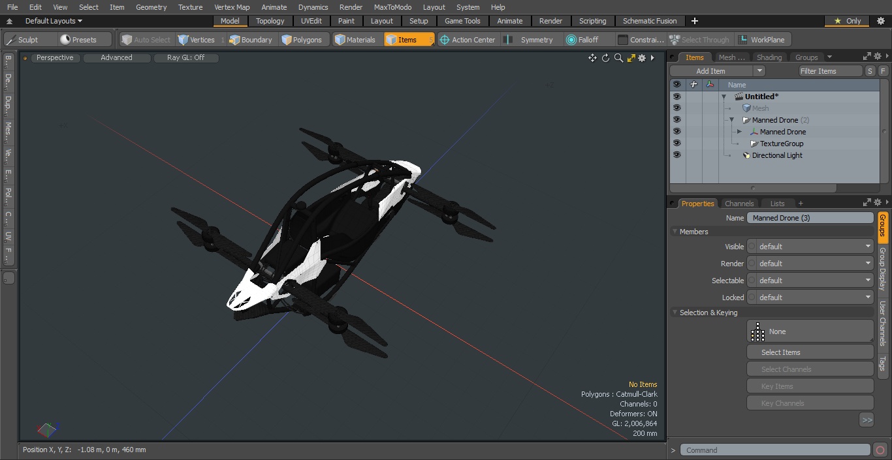Click the S button next to Filter Items
Screen dimensions: 892x460
(870, 71)
